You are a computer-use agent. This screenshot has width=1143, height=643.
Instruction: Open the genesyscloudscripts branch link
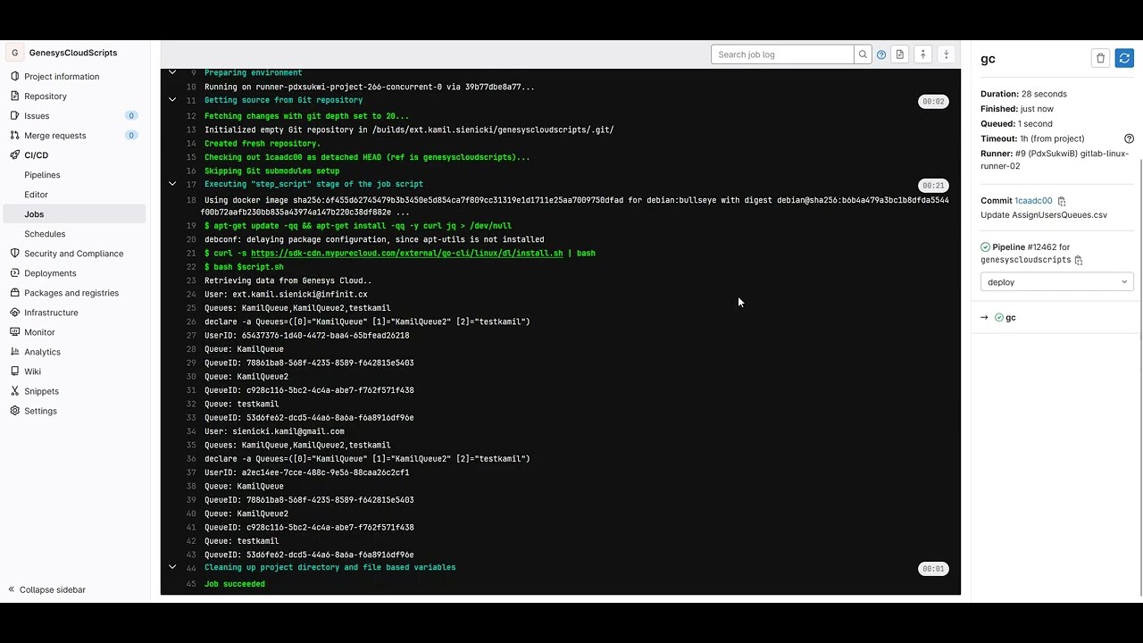coord(1025,260)
